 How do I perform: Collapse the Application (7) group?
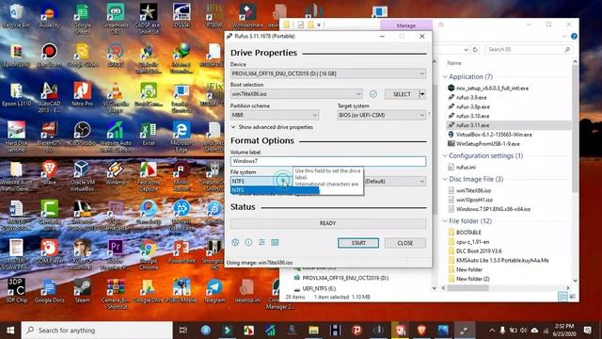(445, 77)
